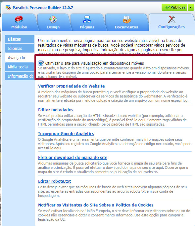The height and width of the screenshot is (226, 195).
Task: Open the cookie policy notification link
Action: (96, 205)
